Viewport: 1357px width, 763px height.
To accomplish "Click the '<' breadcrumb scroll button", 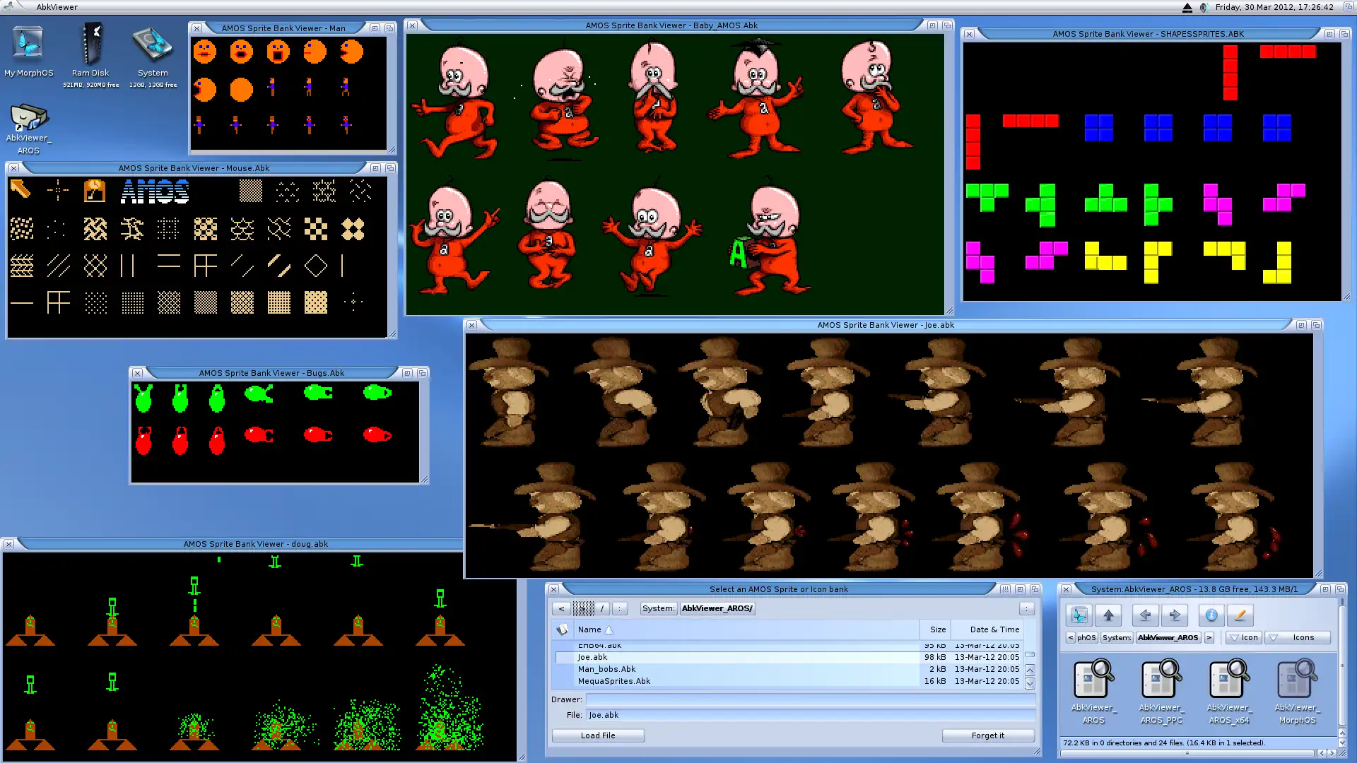I will point(1070,637).
